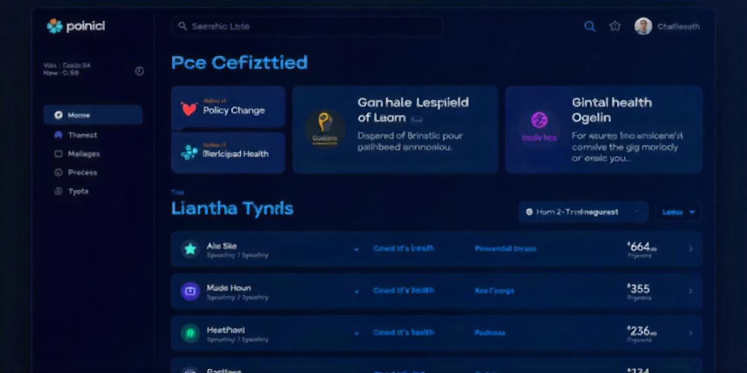Screen dimensions: 747x373
Task: Open the Policy Change card
Action: (x=228, y=108)
